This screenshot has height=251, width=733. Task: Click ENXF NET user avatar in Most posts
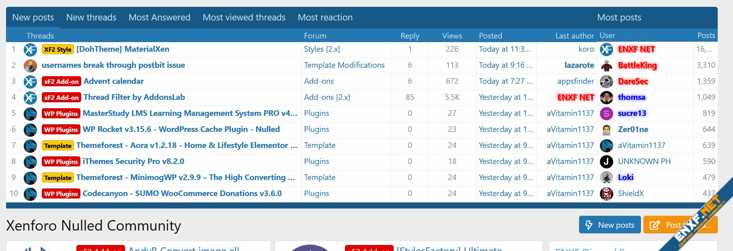tap(606, 50)
